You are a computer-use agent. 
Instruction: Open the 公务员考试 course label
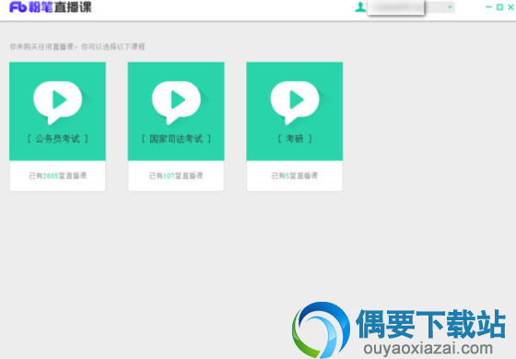57,138
